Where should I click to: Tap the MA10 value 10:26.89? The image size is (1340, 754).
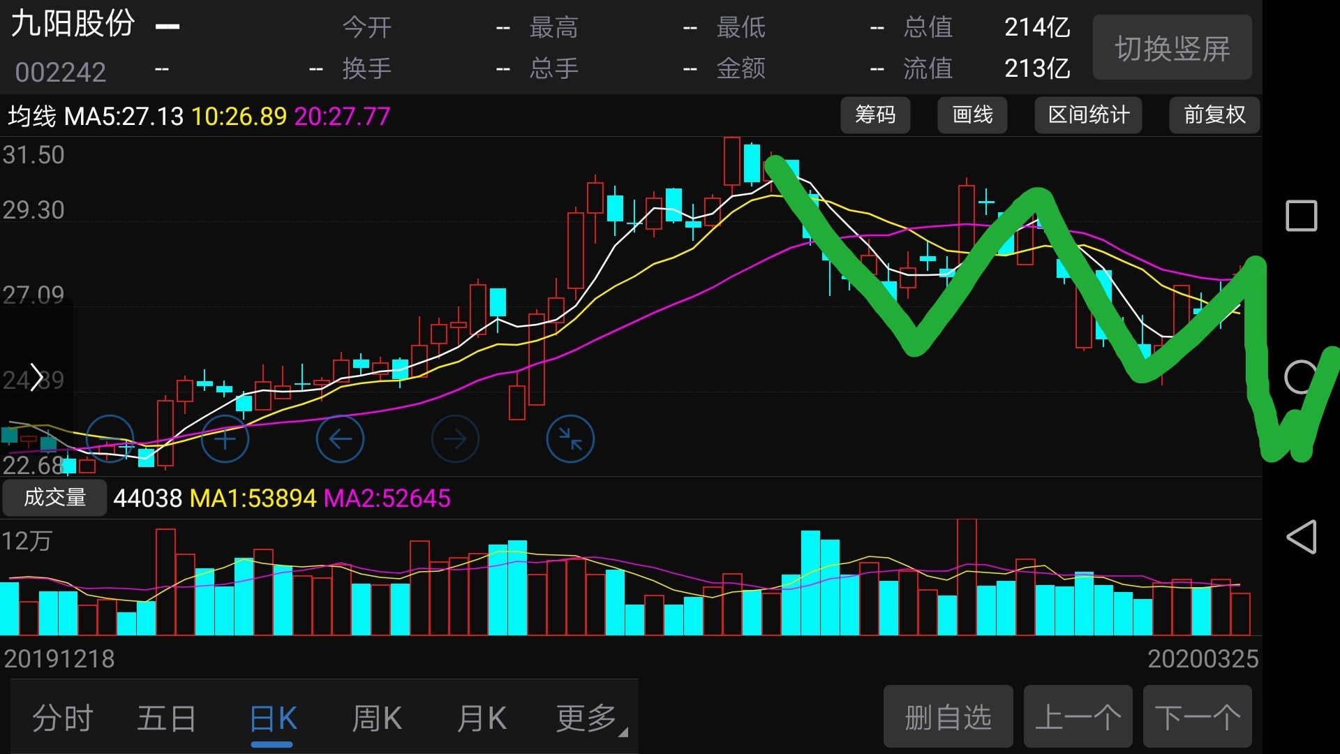(239, 116)
